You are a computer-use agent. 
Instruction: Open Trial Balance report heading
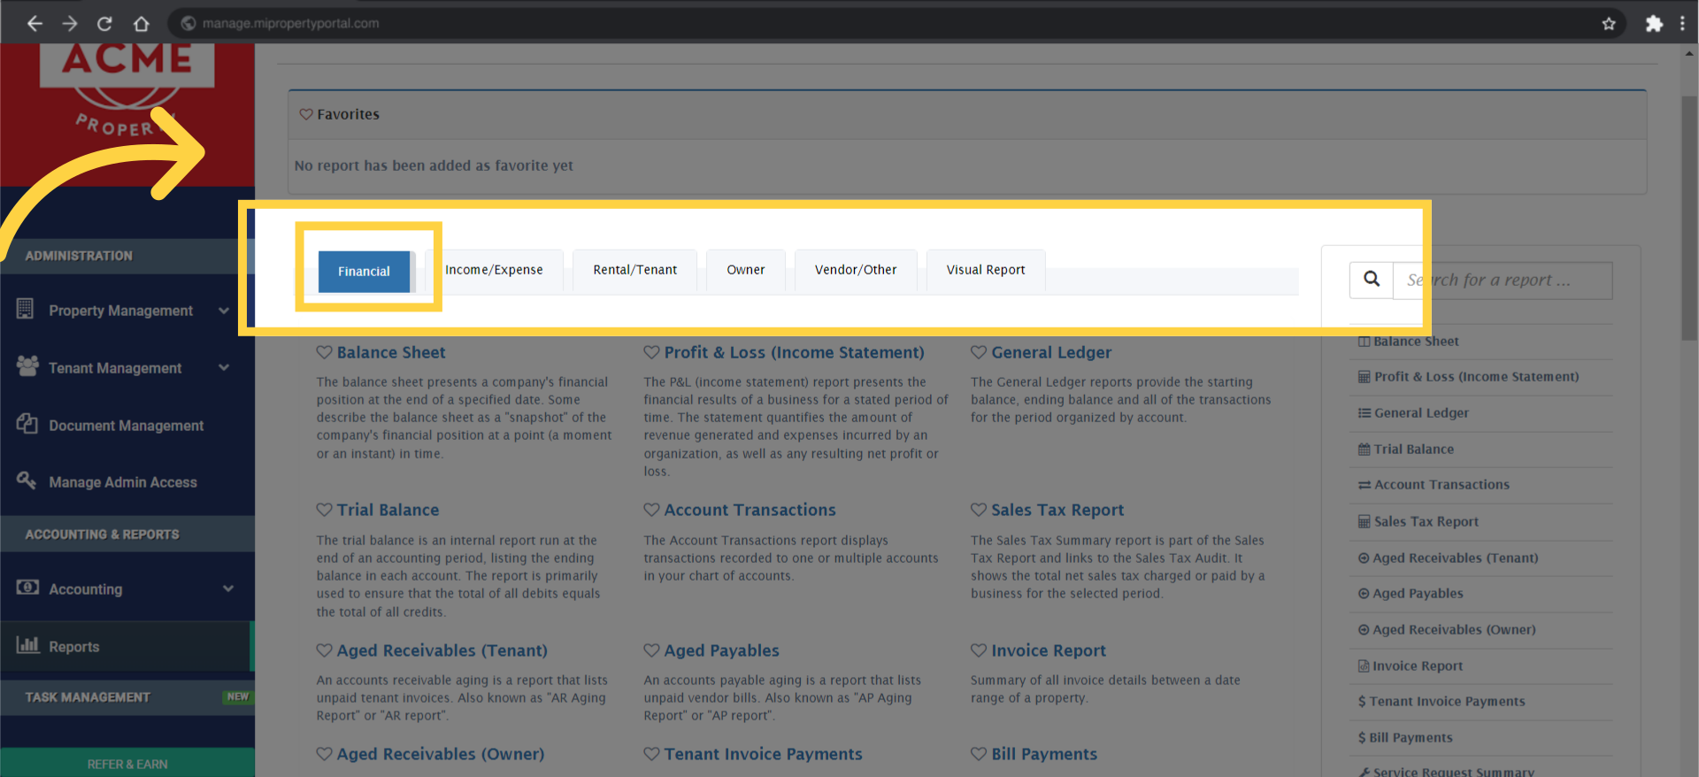388,510
